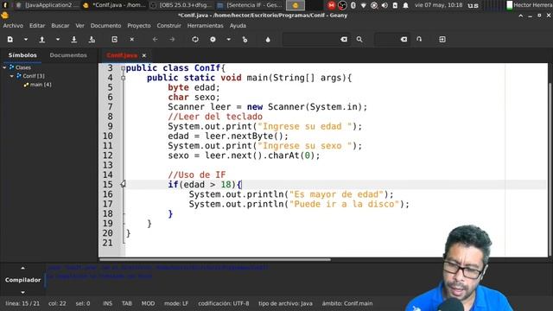Click the Quit Geany toolbar icon
The width and height of the screenshot is (553, 311).
(x=442, y=40)
